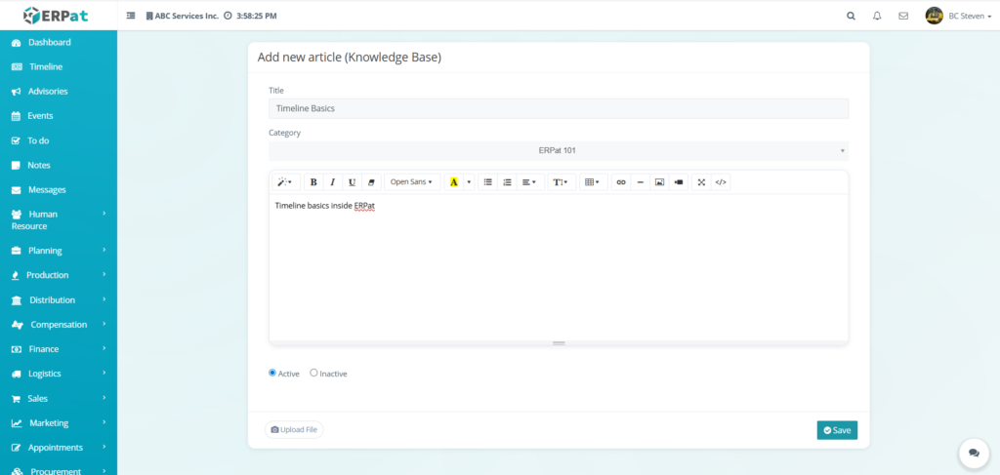Open the notifications bell
Screen dimensions: 1000x475
[x=877, y=16]
